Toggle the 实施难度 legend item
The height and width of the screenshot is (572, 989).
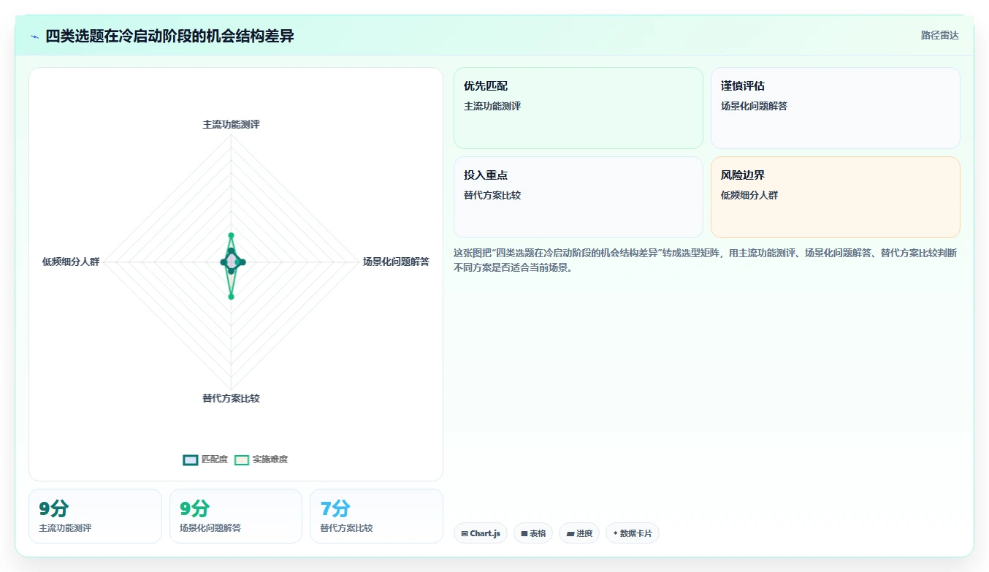click(261, 459)
